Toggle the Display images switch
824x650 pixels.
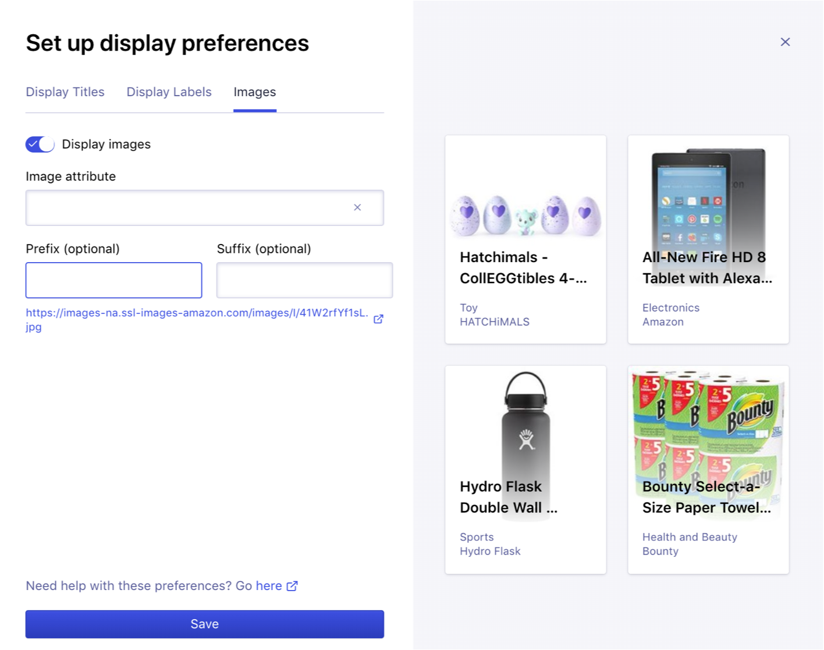click(x=40, y=144)
